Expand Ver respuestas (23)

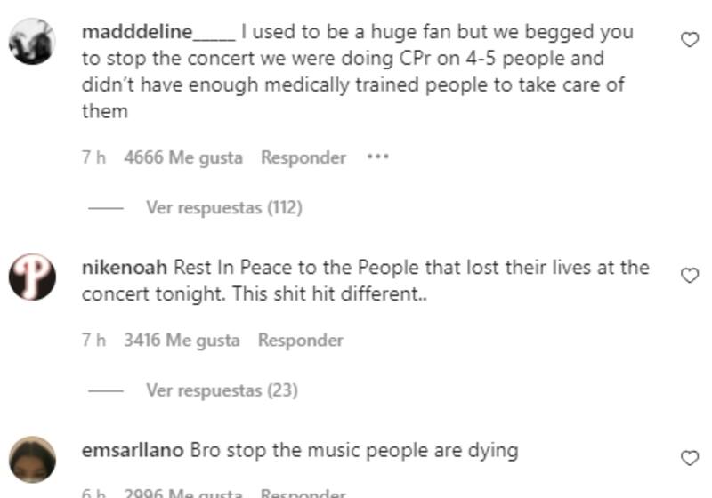click(222, 390)
